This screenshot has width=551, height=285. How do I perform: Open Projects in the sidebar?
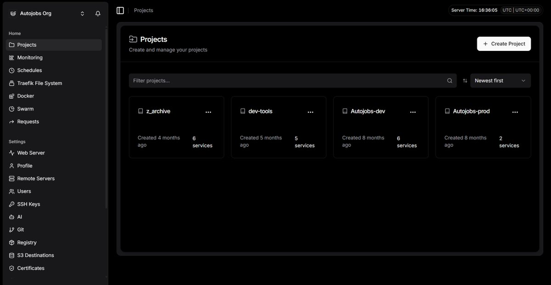(54, 45)
